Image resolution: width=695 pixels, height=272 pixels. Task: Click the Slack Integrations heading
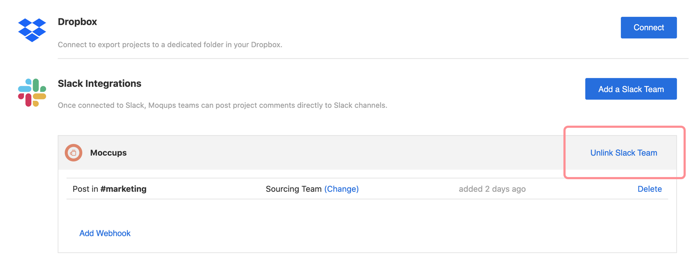[99, 84]
